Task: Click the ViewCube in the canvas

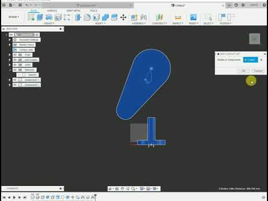Action: 255,39
